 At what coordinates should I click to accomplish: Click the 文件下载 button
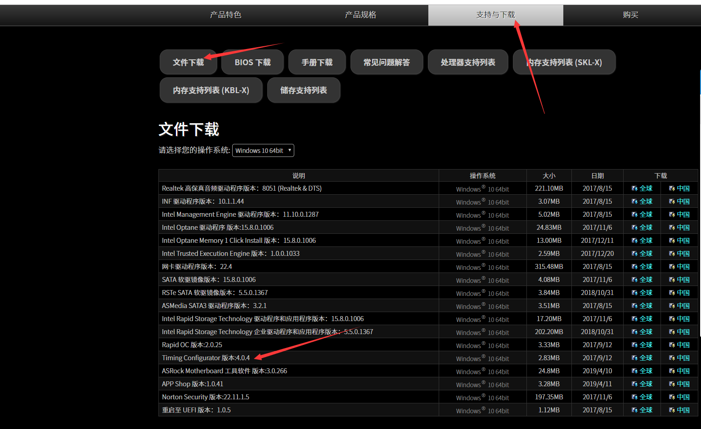[189, 62]
